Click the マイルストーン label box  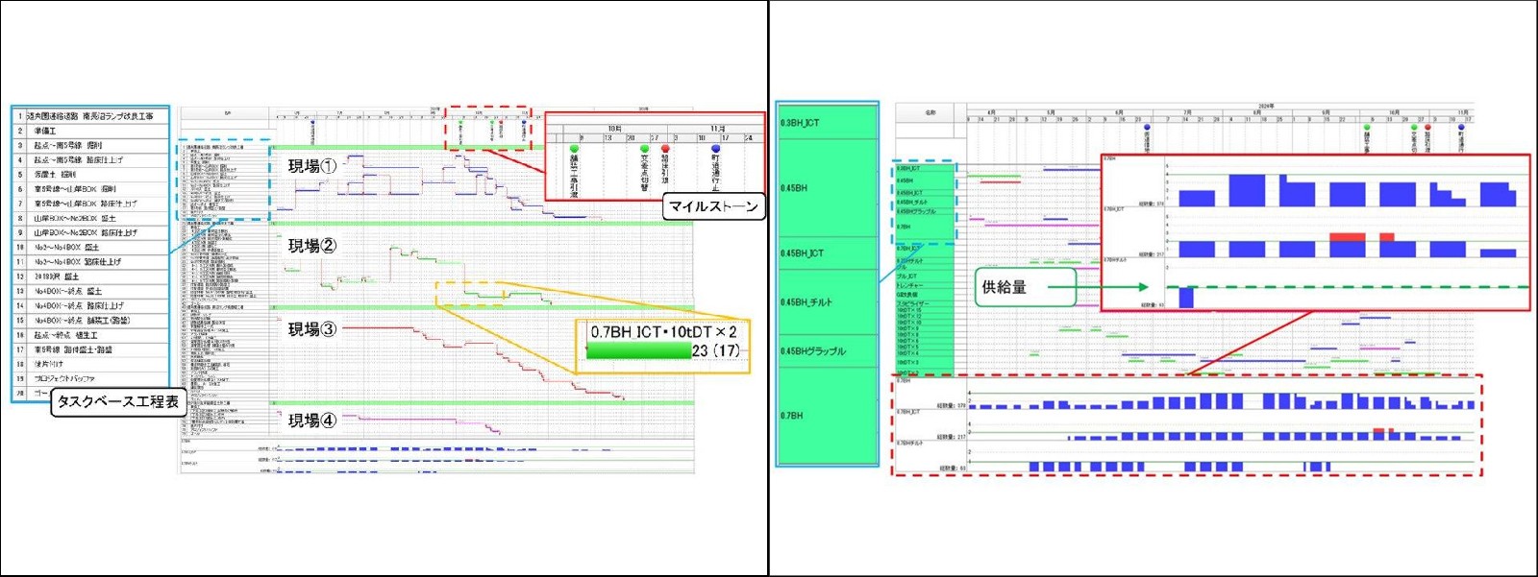pos(713,206)
